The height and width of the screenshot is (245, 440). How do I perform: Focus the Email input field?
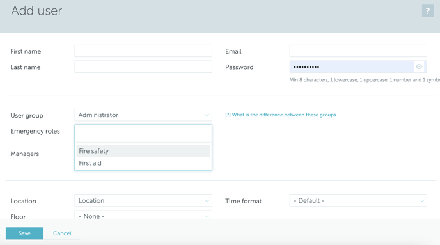(358, 51)
